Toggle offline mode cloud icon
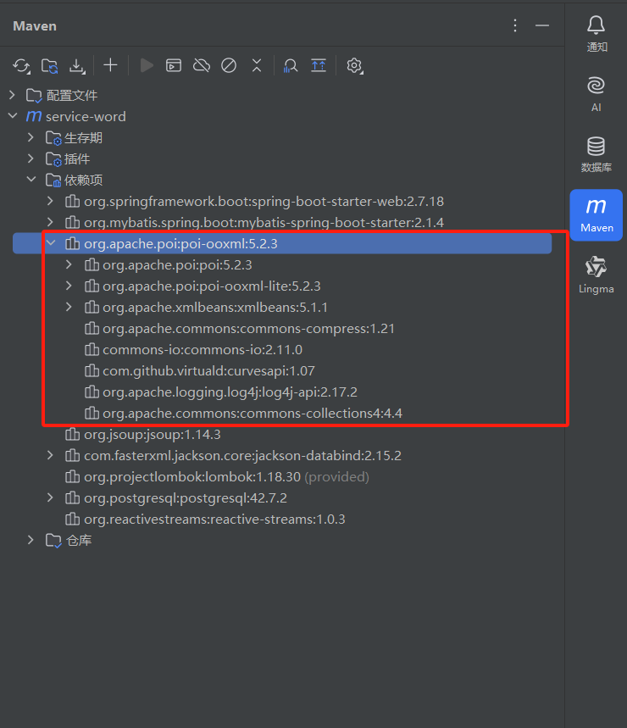Image resolution: width=627 pixels, height=728 pixels. tap(202, 65)
